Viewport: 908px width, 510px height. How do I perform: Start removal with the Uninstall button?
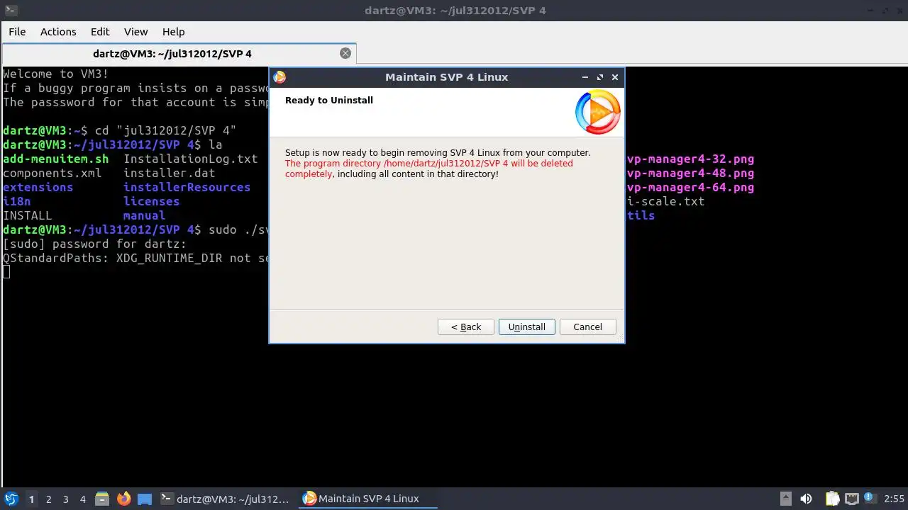coord(527,327)
